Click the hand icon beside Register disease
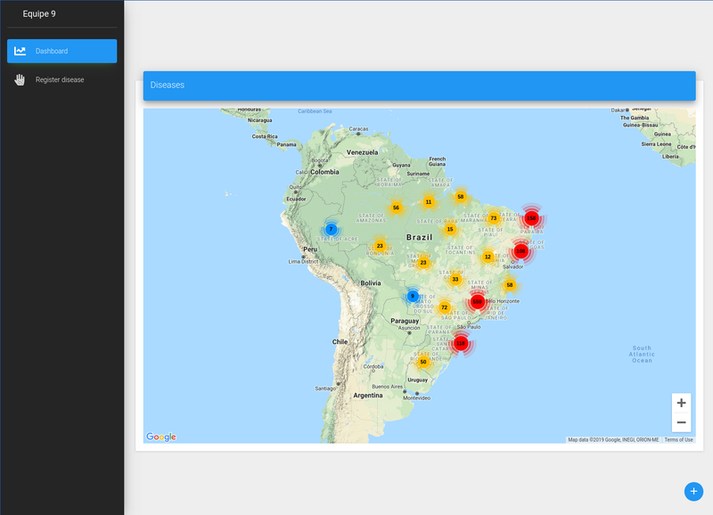The image size is (713, 515). point(20,80)
